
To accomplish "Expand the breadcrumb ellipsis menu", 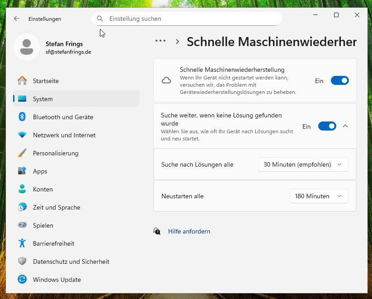I will tap(160, 41).
